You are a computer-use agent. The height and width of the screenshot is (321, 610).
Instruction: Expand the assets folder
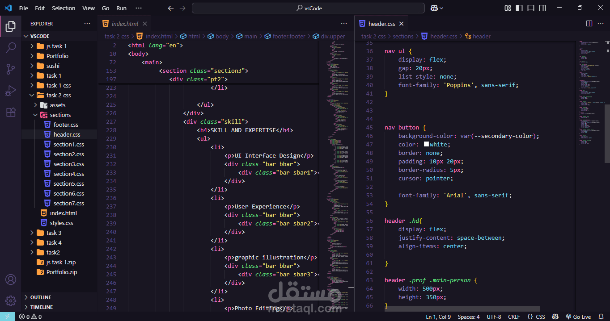pos(36,105)
